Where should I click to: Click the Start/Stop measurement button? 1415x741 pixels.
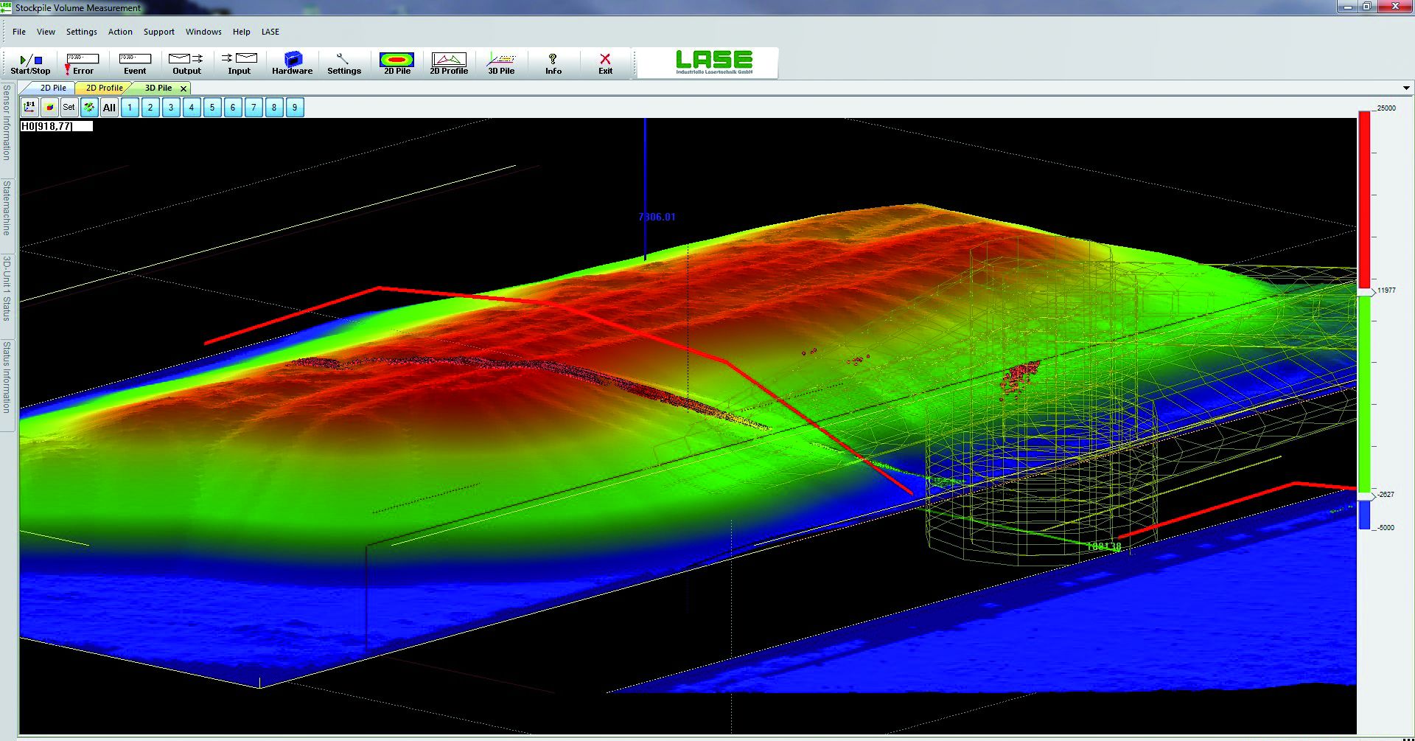30,63
